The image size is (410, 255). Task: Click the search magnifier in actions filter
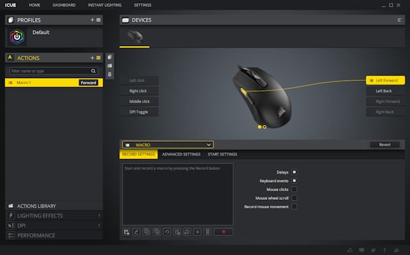[93, 71]
